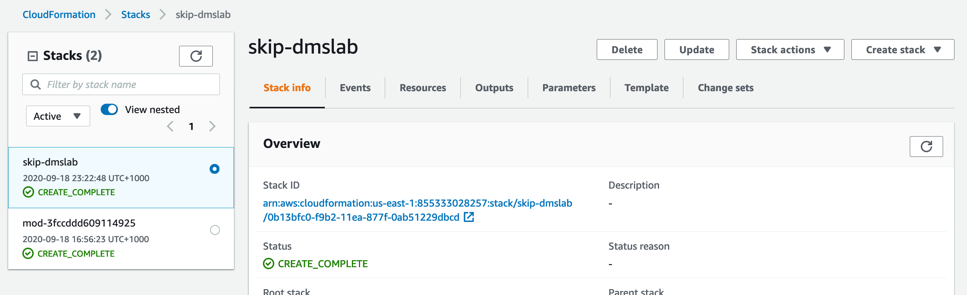Select mod-3fccddd609114925 stack radio button
The width and height of the screenshot is (967, 295).
coord(215,230)
